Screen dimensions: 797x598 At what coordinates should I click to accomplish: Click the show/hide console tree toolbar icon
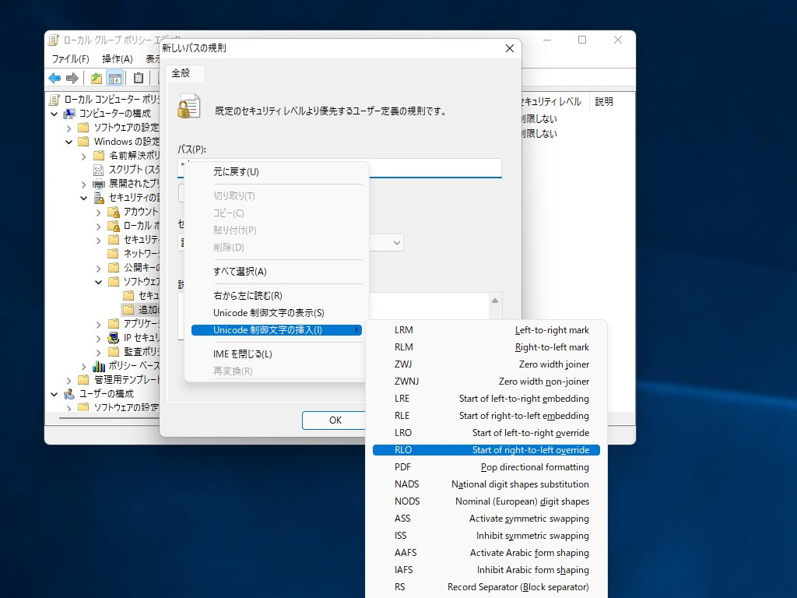114,77
